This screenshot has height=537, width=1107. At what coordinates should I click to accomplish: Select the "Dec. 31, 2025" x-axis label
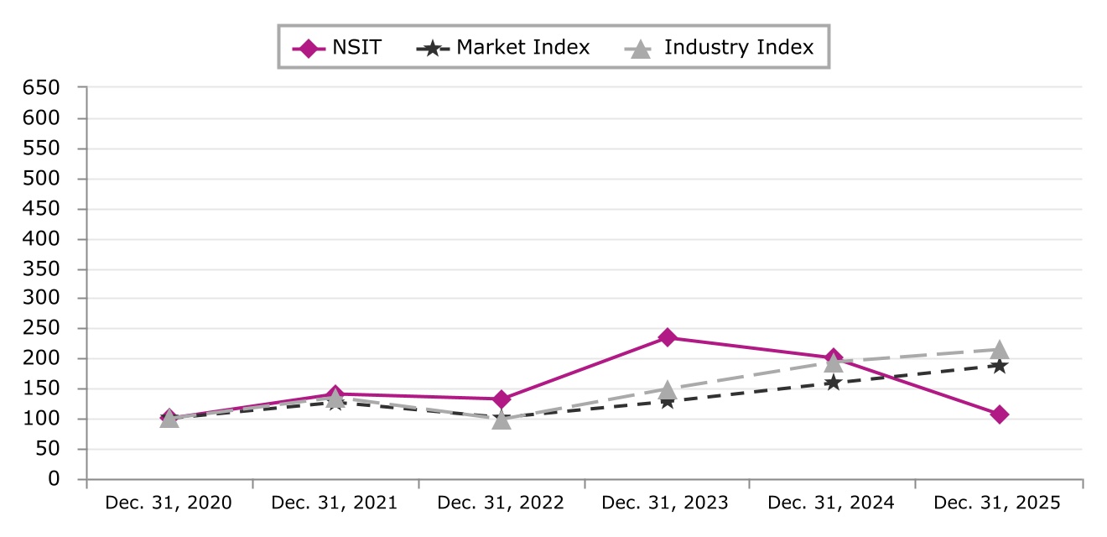coord(997,503)
